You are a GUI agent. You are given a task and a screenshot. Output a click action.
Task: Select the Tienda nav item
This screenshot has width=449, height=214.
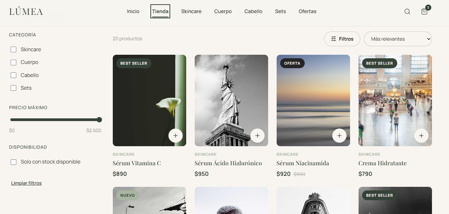click(160, 11)
